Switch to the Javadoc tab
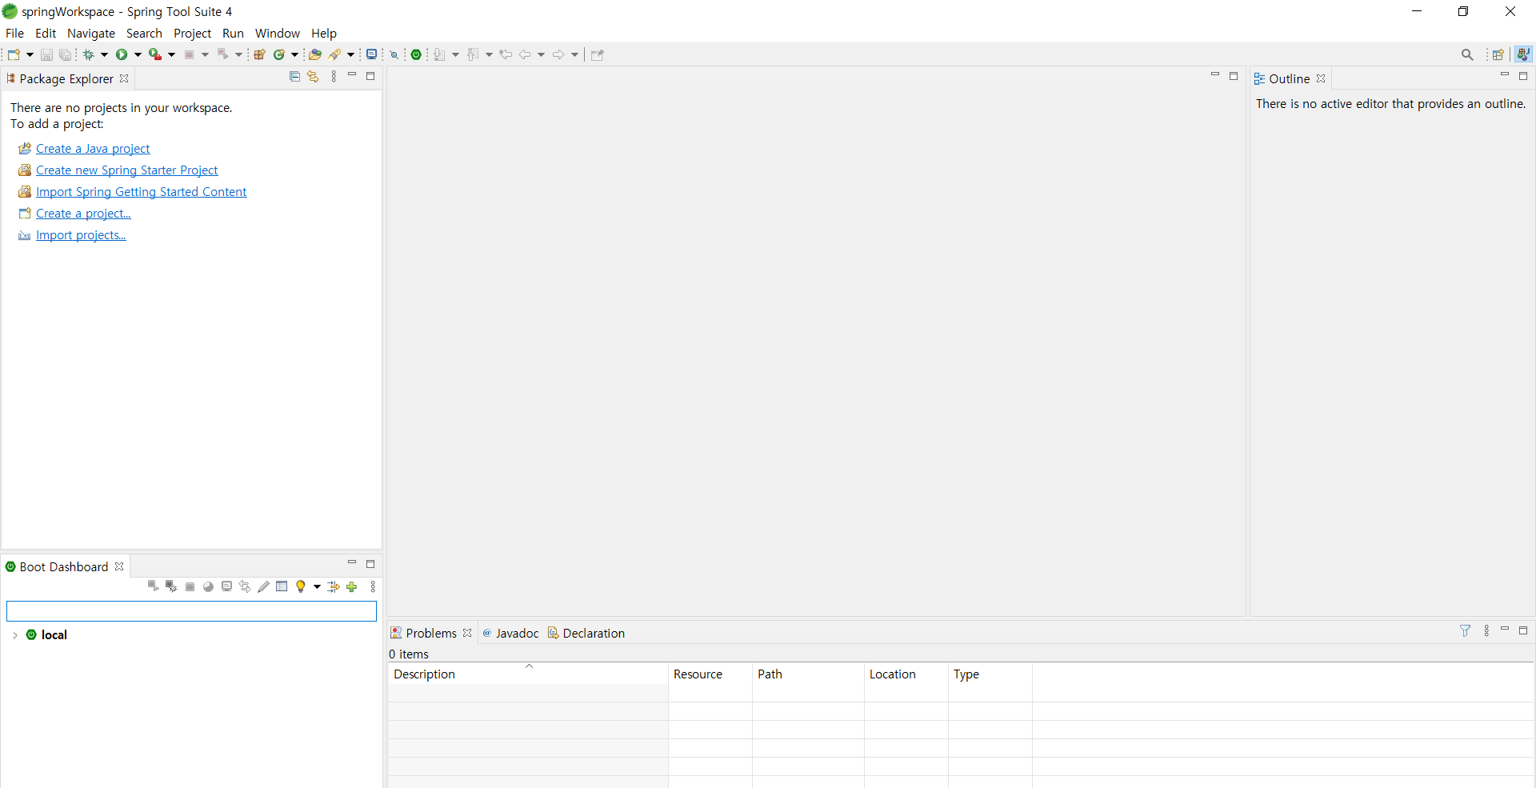1536x788 pixels. click(x=510, y=633)
